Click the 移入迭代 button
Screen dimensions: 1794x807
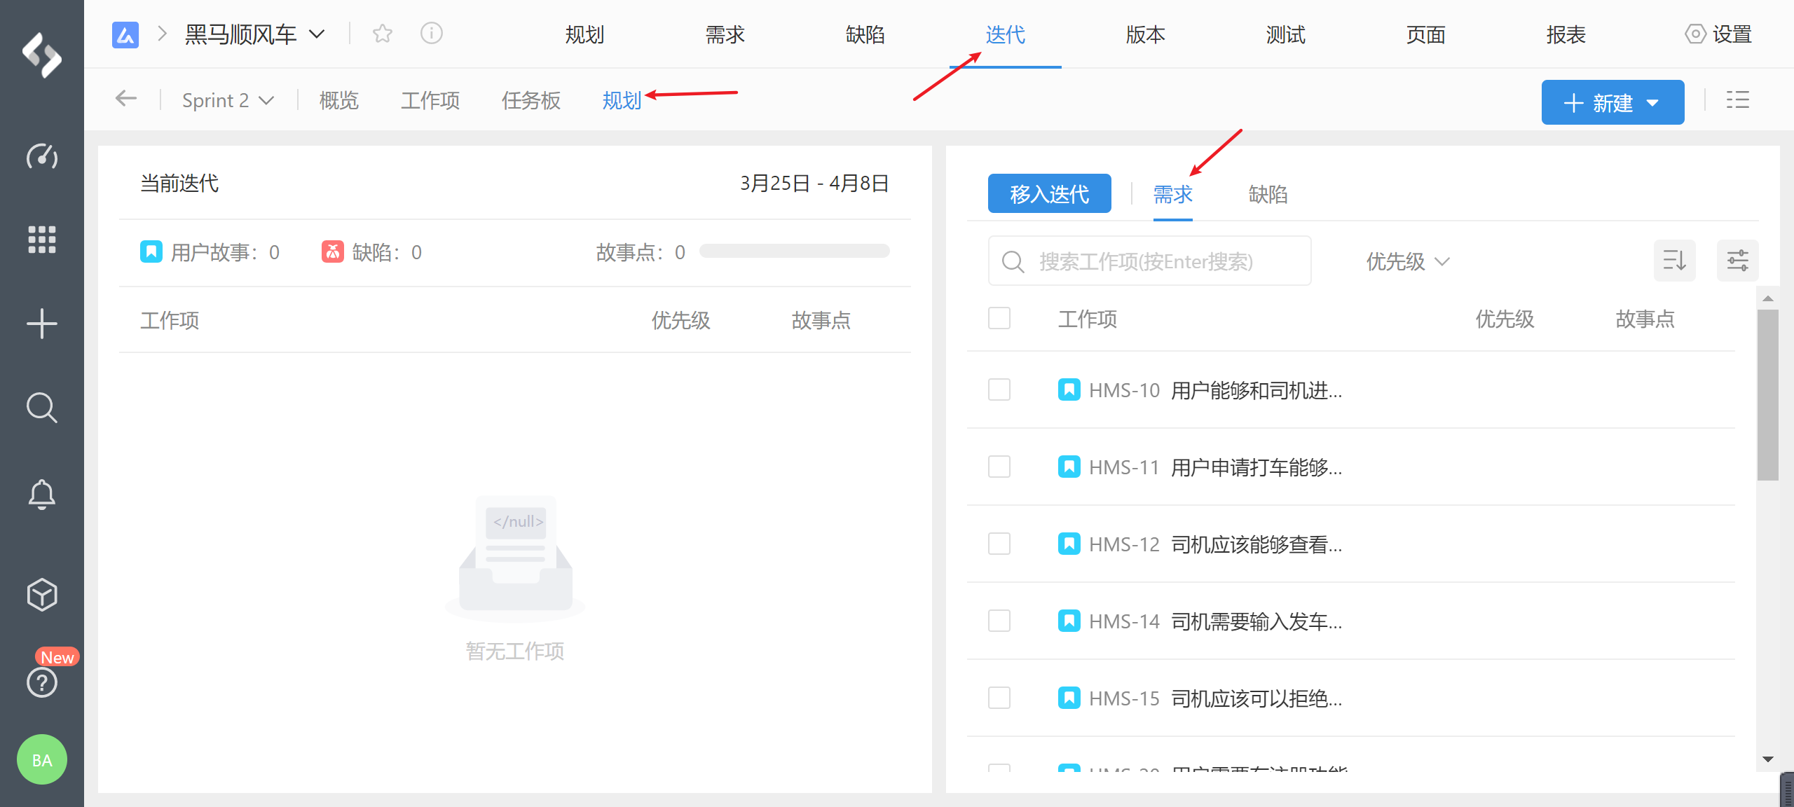1049,194
